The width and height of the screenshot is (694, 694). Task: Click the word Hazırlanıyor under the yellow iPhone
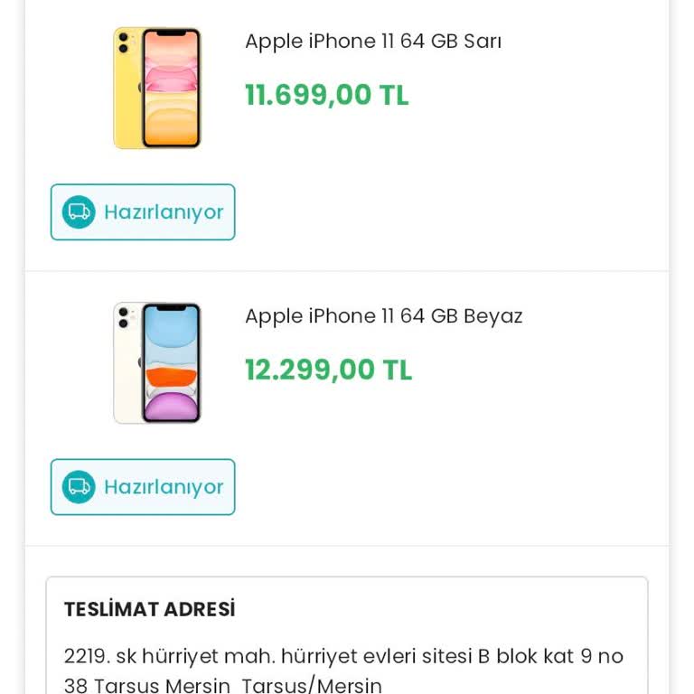164,212
